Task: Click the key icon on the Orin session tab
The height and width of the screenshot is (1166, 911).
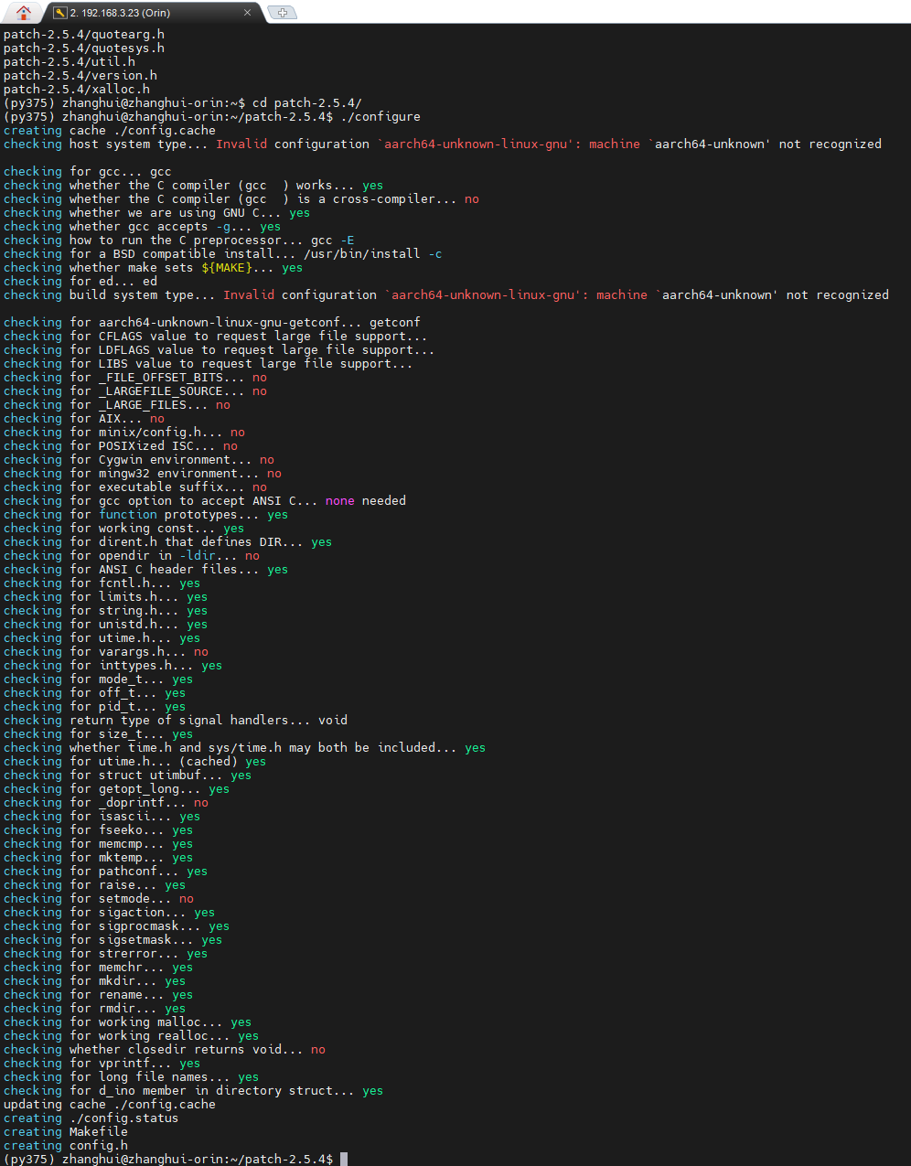Action: pyautogui.click(x=60, y=13)
